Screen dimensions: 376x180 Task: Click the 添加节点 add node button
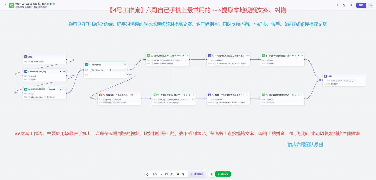pos(197,174)
